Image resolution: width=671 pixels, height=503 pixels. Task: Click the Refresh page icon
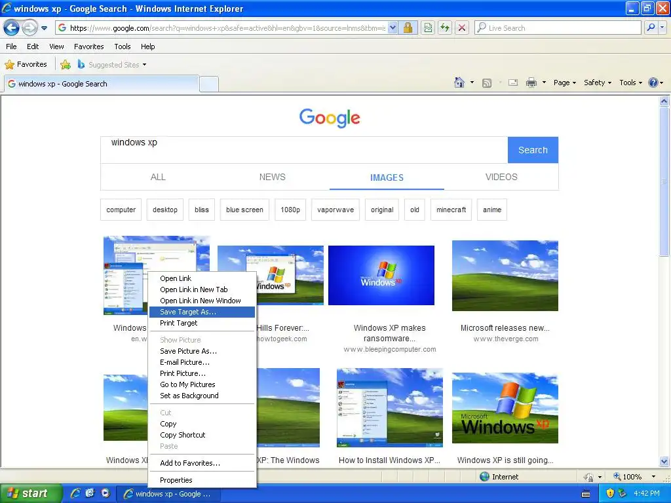[x=445, y=28]
